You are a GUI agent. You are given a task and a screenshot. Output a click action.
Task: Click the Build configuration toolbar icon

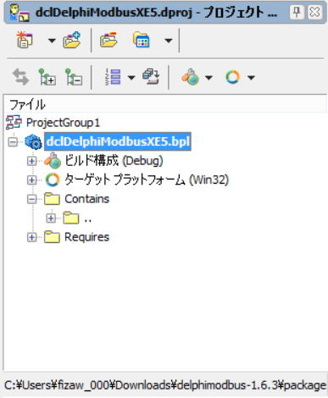pos(191,77)
